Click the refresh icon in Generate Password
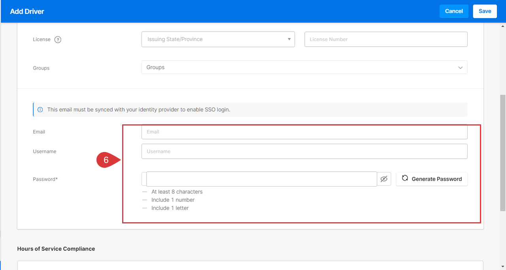Image resolution: width=506 pixels, height=270 pixels. tap(405, 178)
